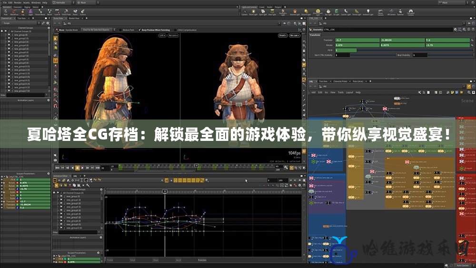
Task: Open the File menu
Action: [5, 2]
